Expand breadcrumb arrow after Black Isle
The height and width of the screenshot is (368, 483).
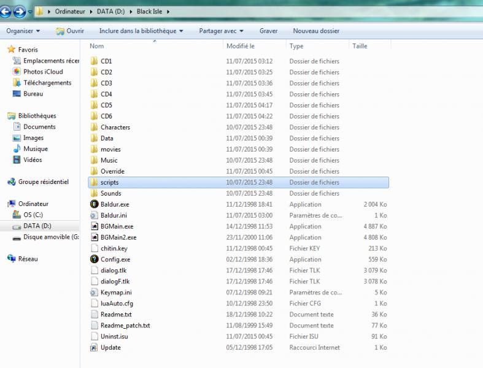click(168, 12)
